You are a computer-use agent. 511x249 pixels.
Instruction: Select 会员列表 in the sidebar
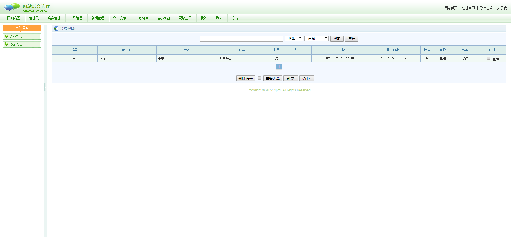click(x=22, y=36)
